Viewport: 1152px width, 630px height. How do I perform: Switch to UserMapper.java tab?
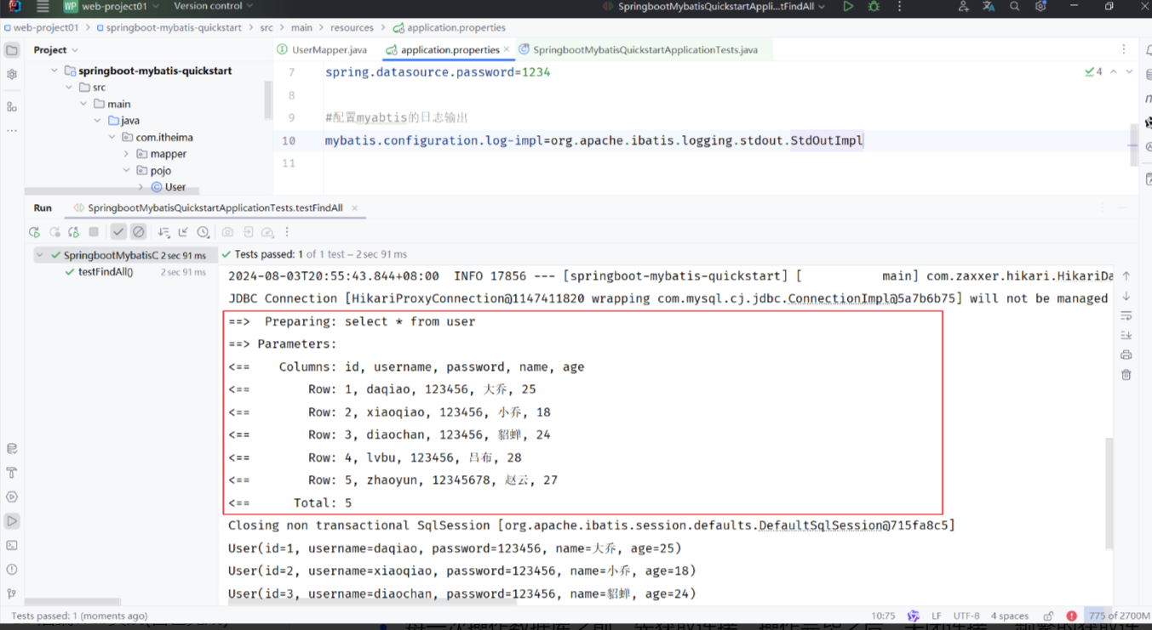click(322, 50)
